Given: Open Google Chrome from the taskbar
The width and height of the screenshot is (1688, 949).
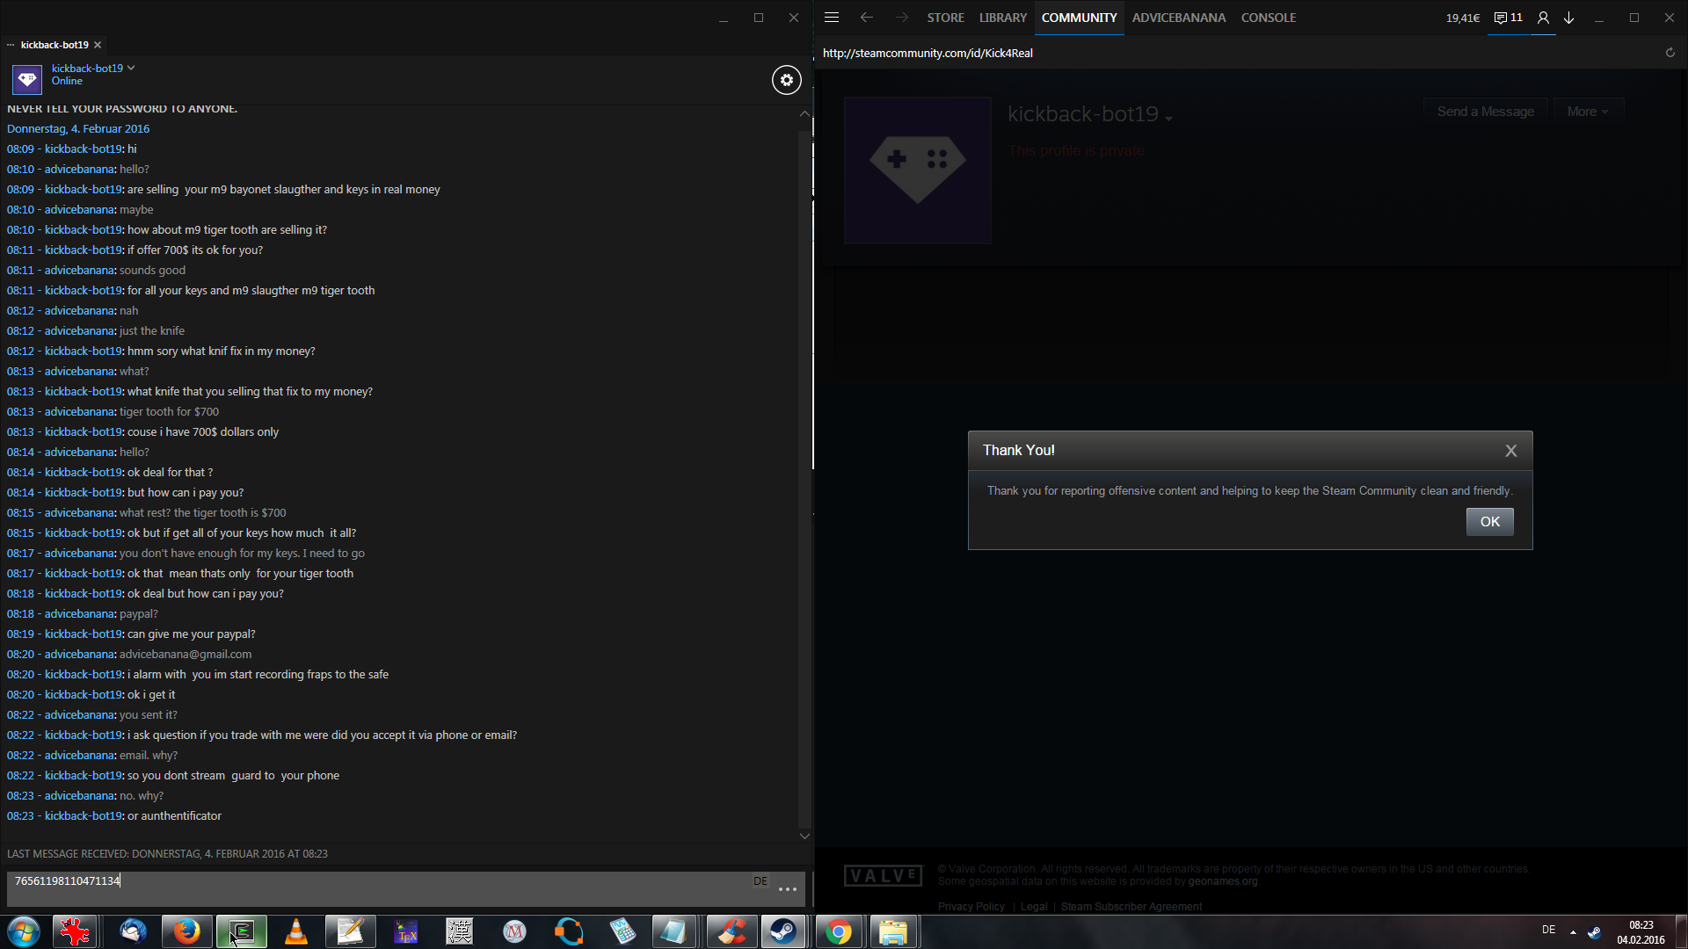Looking at the screenshot, I should pyautogui.click(x=838, y=931).
